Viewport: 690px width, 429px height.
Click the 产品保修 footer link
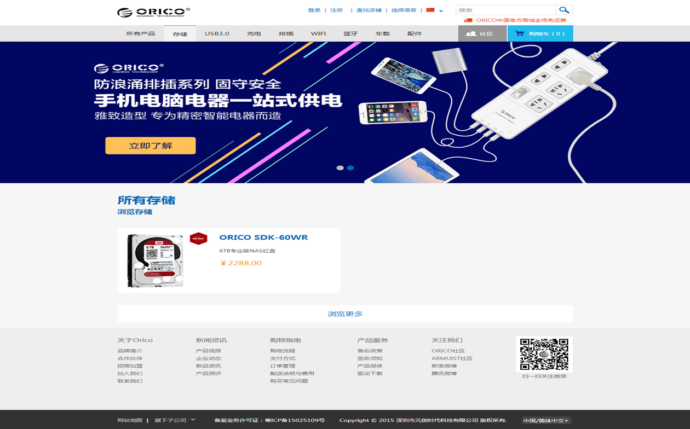coord(370,366)
